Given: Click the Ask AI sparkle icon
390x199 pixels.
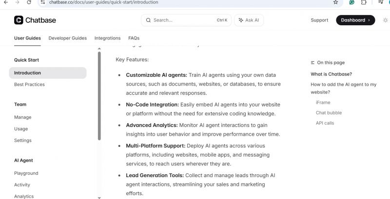Looking at the screenshot, I should [241, 20].
